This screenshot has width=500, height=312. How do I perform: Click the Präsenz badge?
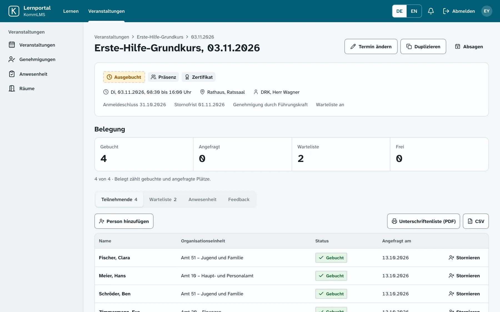[x=163, y=77]
